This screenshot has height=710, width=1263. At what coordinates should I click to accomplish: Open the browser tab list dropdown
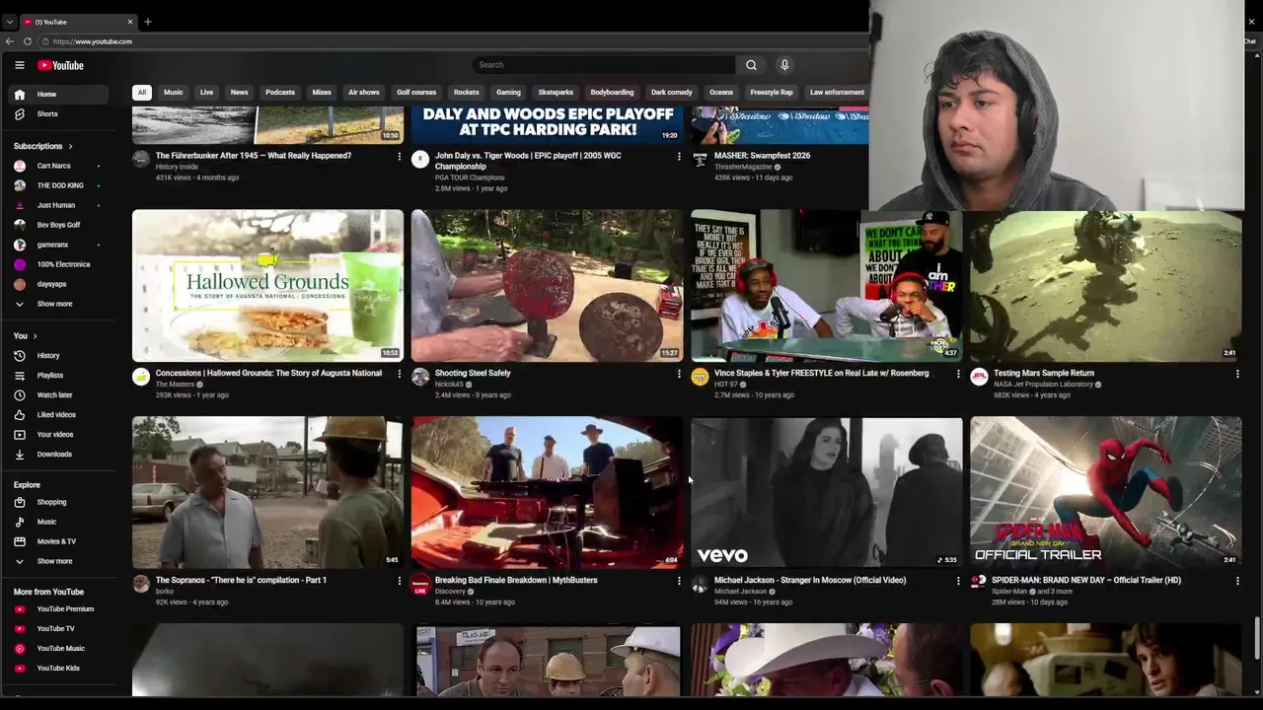pos(10,22)
